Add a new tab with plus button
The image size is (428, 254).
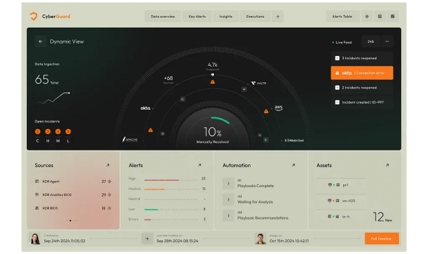278,17
